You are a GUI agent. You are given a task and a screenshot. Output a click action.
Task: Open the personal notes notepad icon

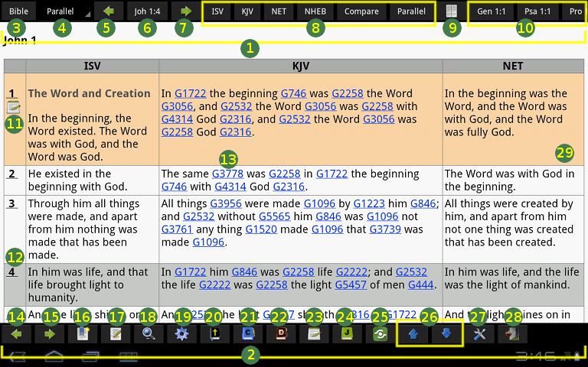313,334
